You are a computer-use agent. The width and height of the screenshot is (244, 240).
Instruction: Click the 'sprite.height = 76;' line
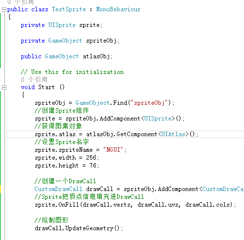coord(67,166)
